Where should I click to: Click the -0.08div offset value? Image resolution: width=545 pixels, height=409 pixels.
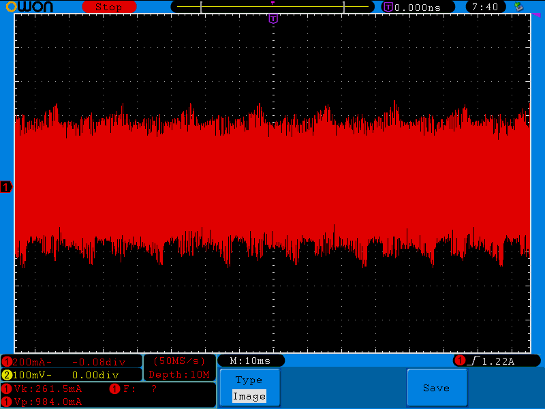pyautogui.click(x=99, y=362)
